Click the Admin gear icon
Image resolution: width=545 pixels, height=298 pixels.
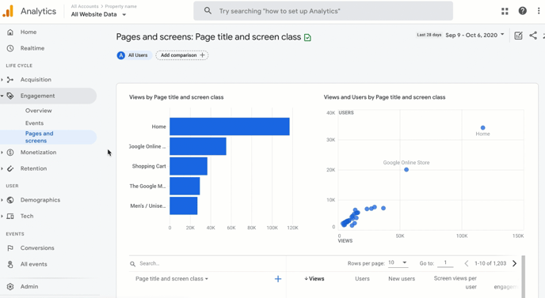point(10,287)
